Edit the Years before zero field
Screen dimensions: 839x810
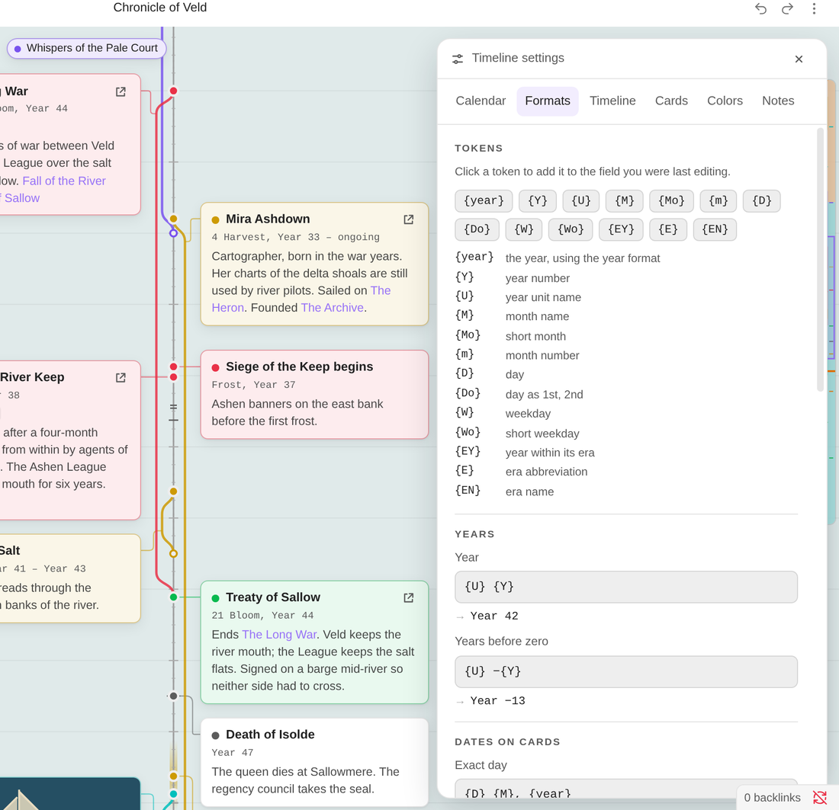click(x=625, y=672)
